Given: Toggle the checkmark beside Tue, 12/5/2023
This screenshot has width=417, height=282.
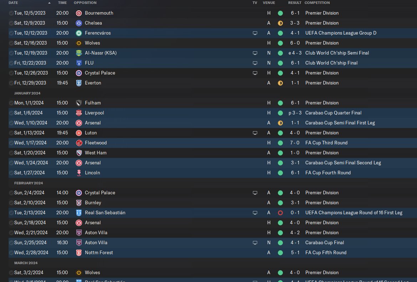Looking at the screenshot, I should pos(11,13).
